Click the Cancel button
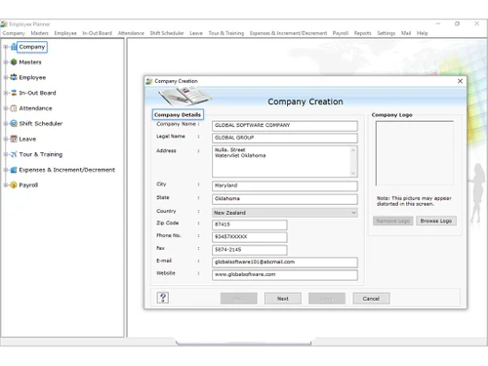 tap(371, 299)
